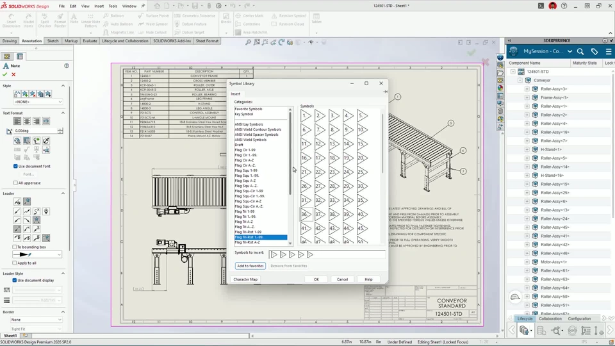Click the SOLIDWORKS help icon in title bar

[564, 6]
